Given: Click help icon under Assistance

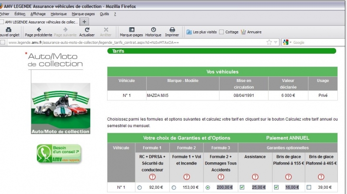Looking at the screenshot, I should point(255,177).
